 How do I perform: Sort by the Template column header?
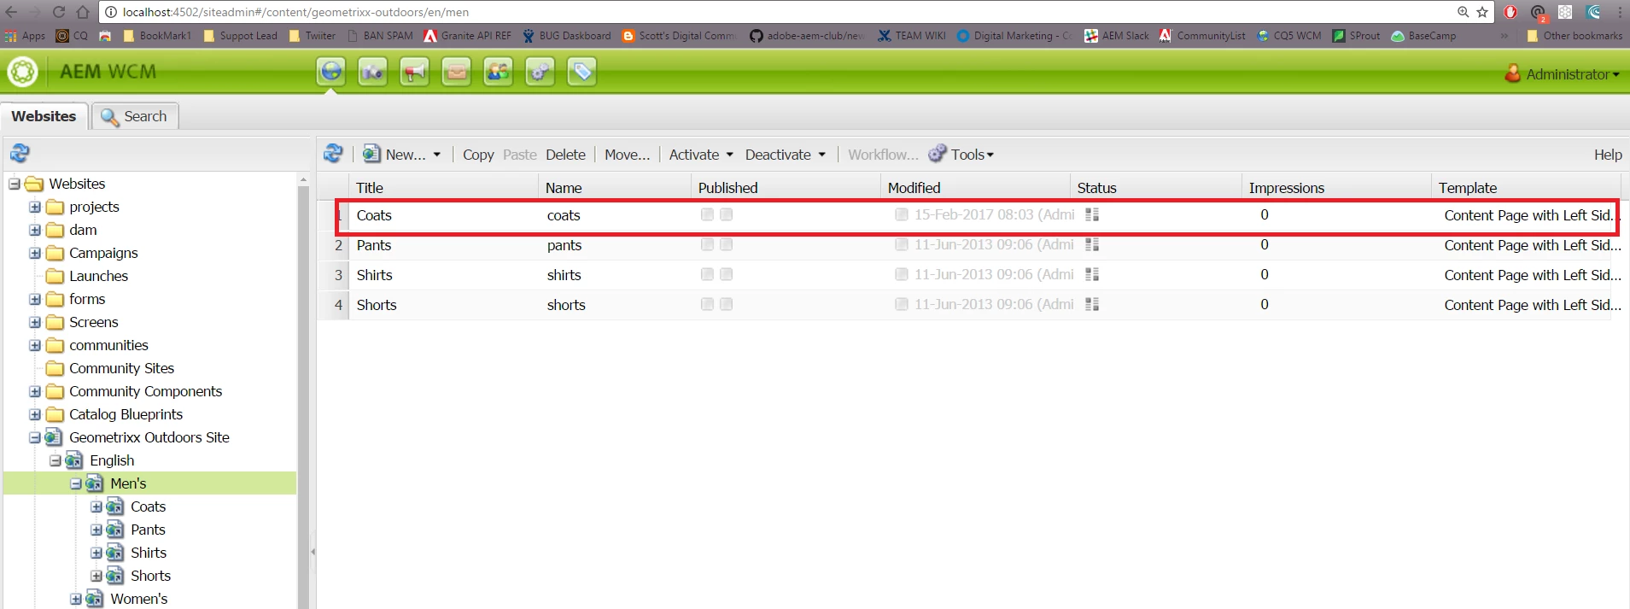[1525, 188]
